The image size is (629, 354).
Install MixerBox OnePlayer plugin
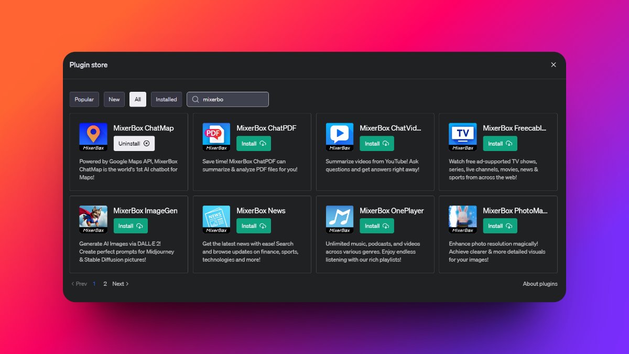(x=377, y=226)
